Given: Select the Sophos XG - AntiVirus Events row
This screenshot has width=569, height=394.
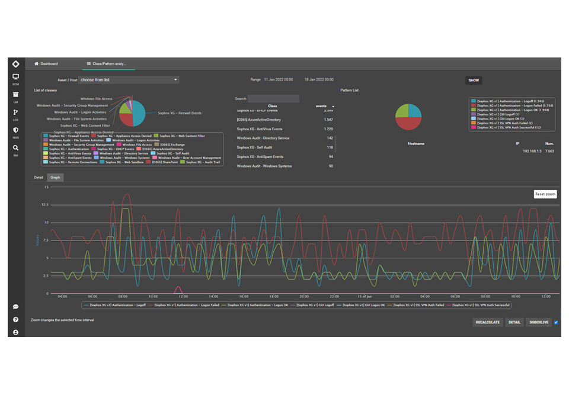Looking at the screenshot, I should [285, 129].
